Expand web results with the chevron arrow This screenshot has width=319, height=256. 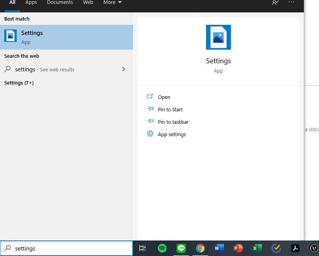(123, 69)
